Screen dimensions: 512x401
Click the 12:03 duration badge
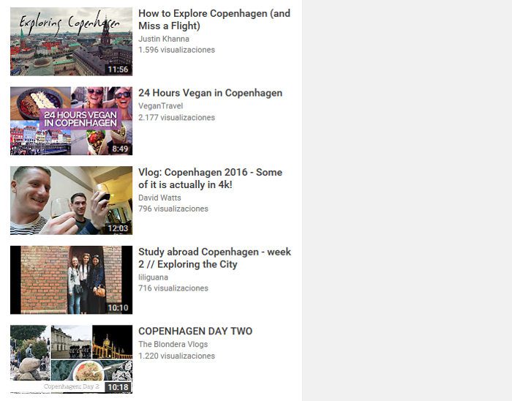[x=118, y=228]
